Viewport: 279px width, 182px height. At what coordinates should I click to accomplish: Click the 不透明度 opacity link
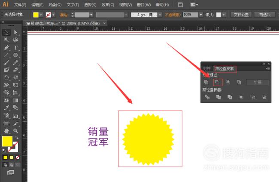pyautogui.click(x=172, y=15)
